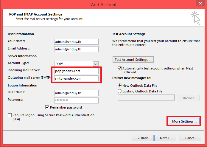207x147 pixels.
Task: Click the cursor wizard icon in header
Action: click(x=195, y=18)
